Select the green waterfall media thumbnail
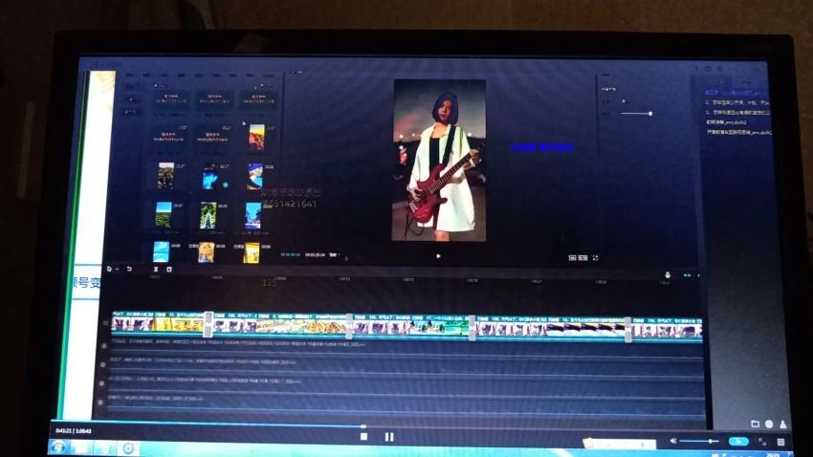813x457 pixels. click(x=209, y=215)
